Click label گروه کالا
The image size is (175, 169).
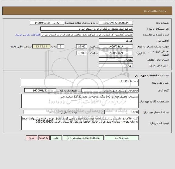(x=163, y=91)
